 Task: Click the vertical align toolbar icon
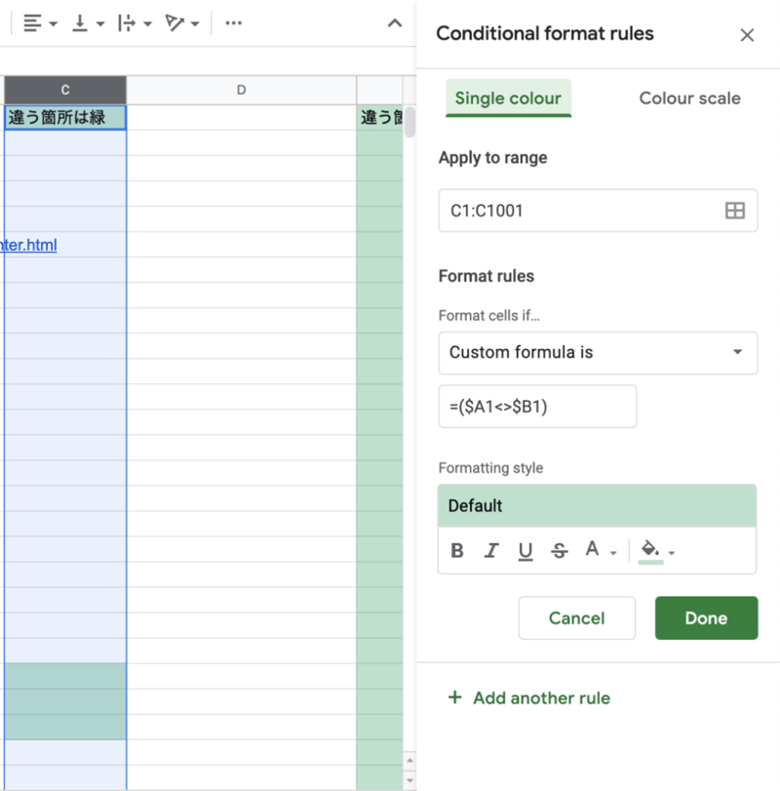pos(82,22)
